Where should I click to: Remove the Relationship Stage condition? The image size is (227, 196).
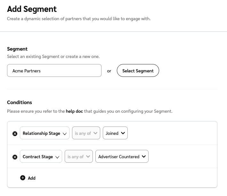tap(15, 134)
